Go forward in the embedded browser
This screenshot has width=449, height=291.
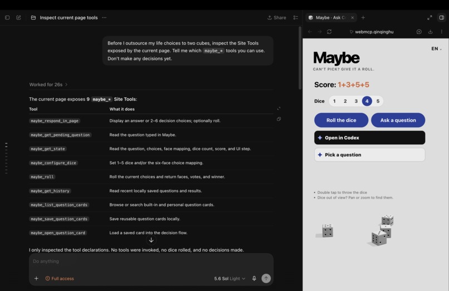point(320,32)
